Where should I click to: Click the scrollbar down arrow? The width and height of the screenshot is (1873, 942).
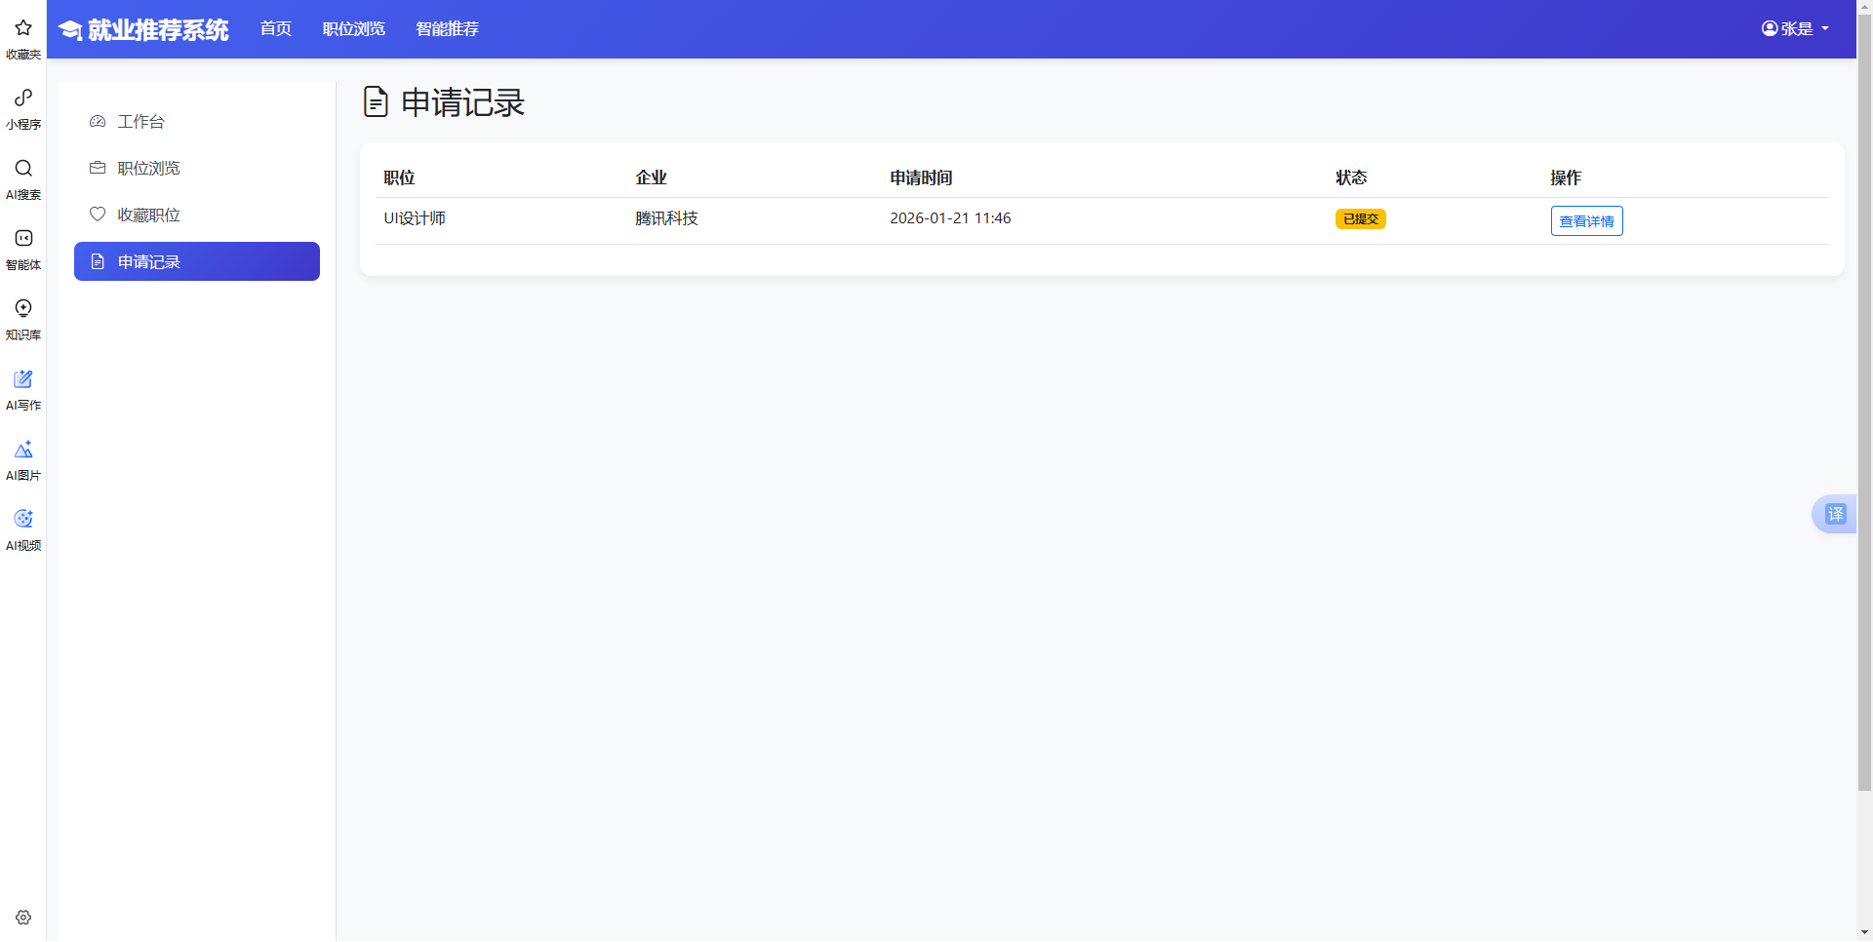pyautogui.click(x=1864, y=933)
